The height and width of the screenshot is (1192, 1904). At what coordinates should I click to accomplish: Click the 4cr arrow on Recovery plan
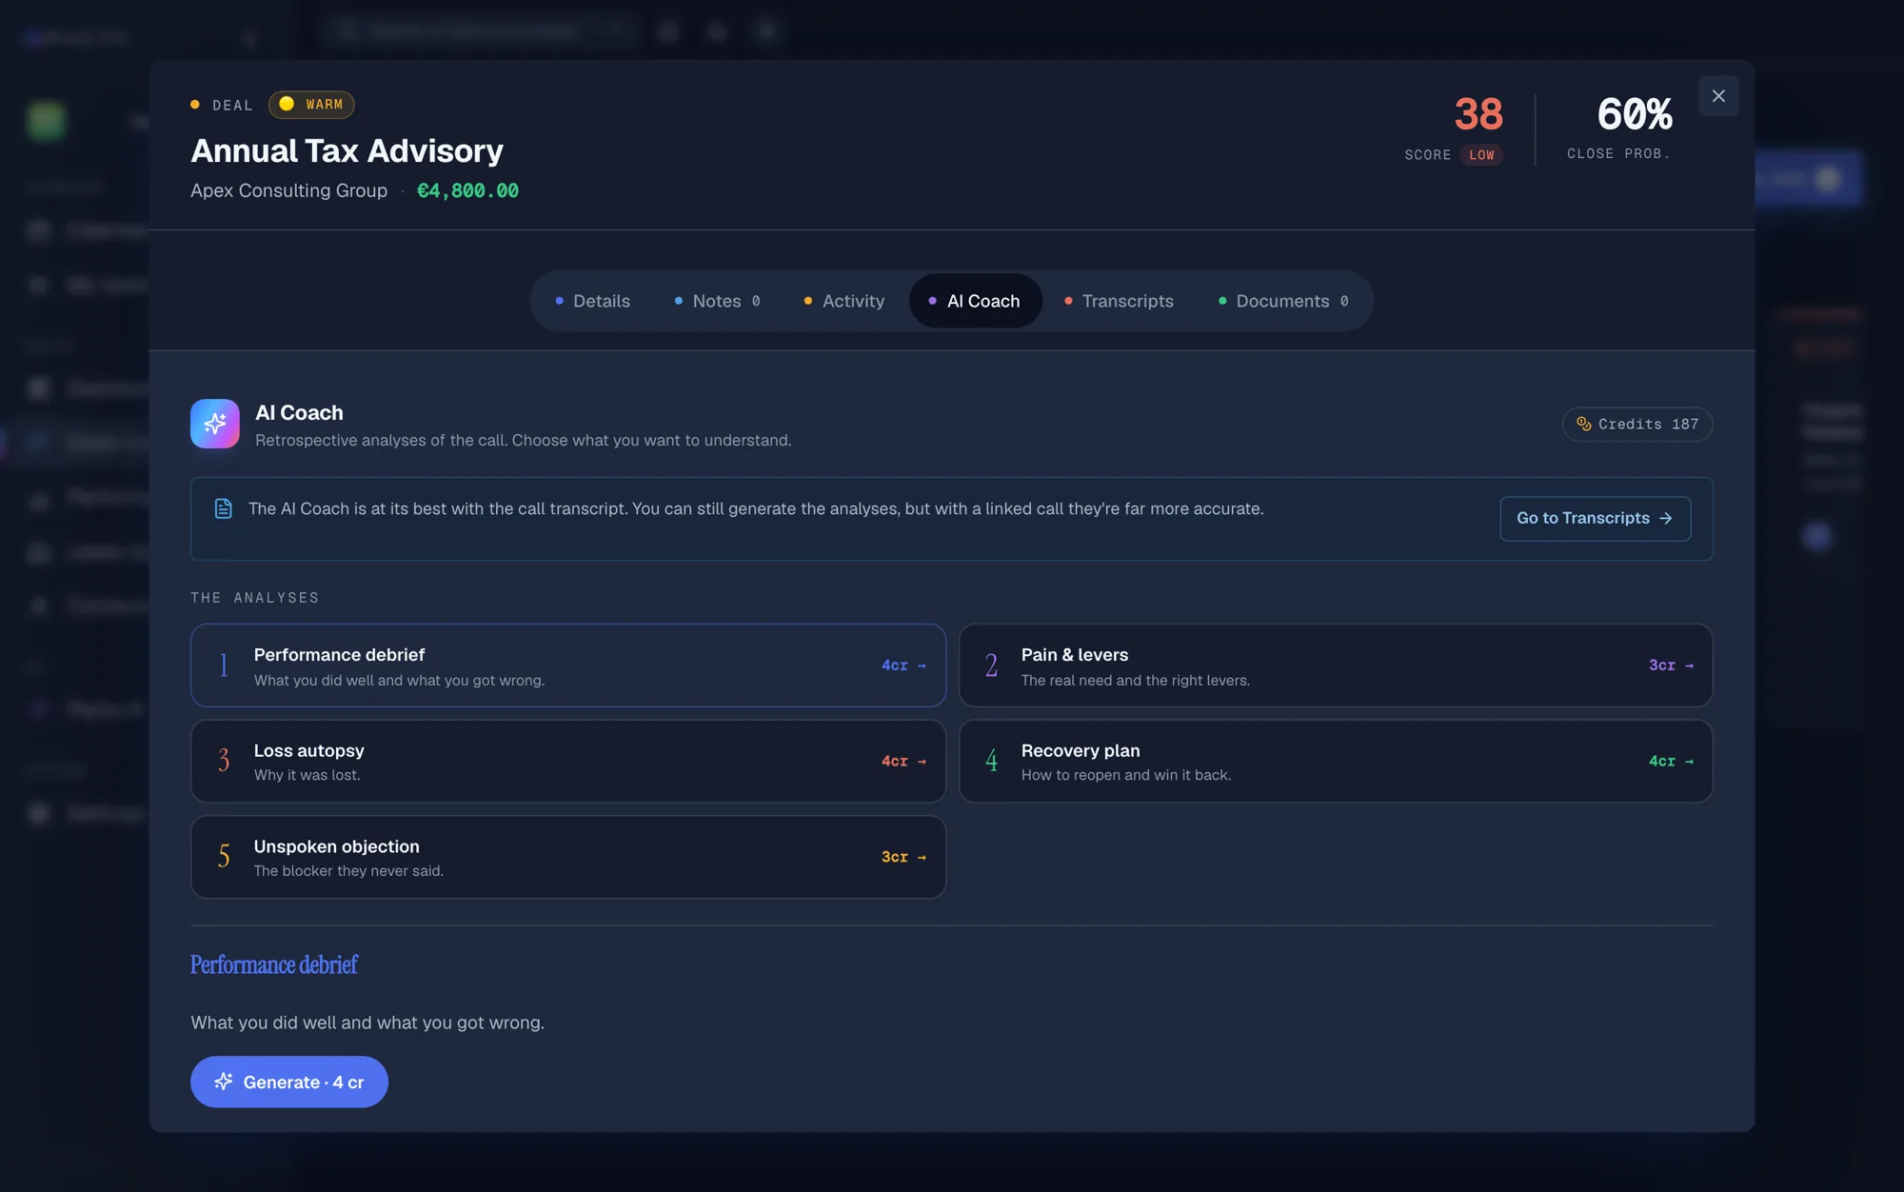pyautogui.click(x=1671, y=762)
